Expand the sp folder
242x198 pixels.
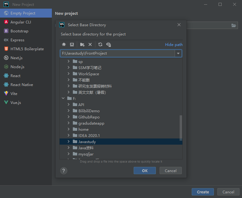click(69, 61)
